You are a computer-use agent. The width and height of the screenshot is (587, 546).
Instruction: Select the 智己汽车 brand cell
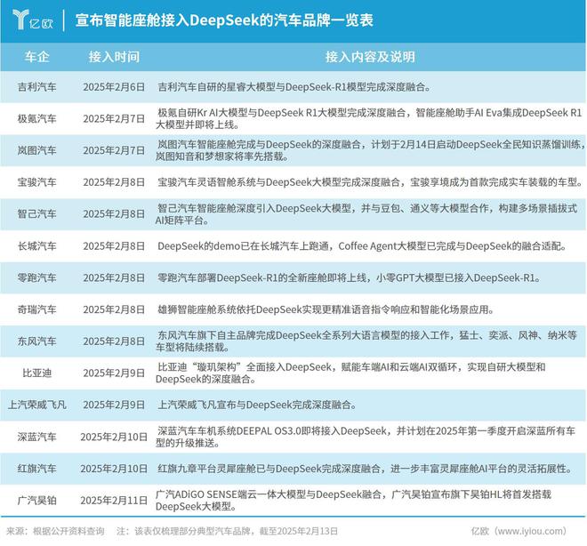click(x=36, y=214)
